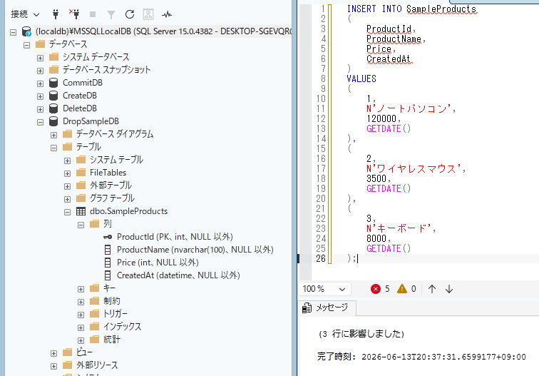This screenshot has width=539, height=376.
Task: Click the column icon next to ProductName
Action: point(108,250)
